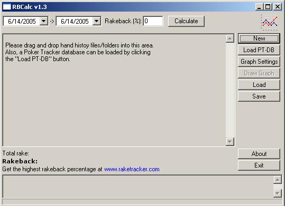Open the About dialog
Viewport: 285px width, 206px height.
[259, 154]
